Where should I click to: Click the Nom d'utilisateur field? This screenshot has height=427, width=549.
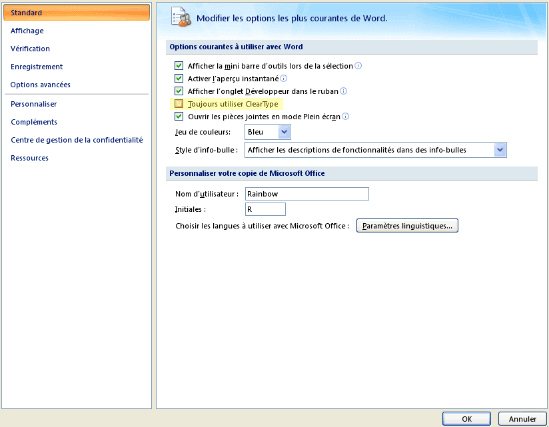point(307,194)
